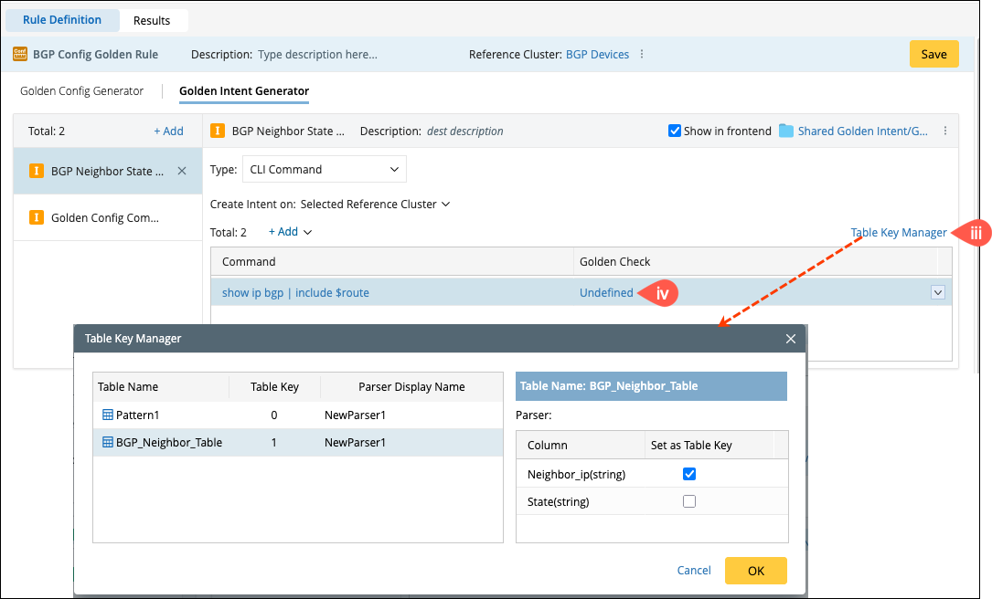Screen dimensions: 992x599
Task: Toggle the Show in frontend checkbox
Action: [x=675, y=131]
